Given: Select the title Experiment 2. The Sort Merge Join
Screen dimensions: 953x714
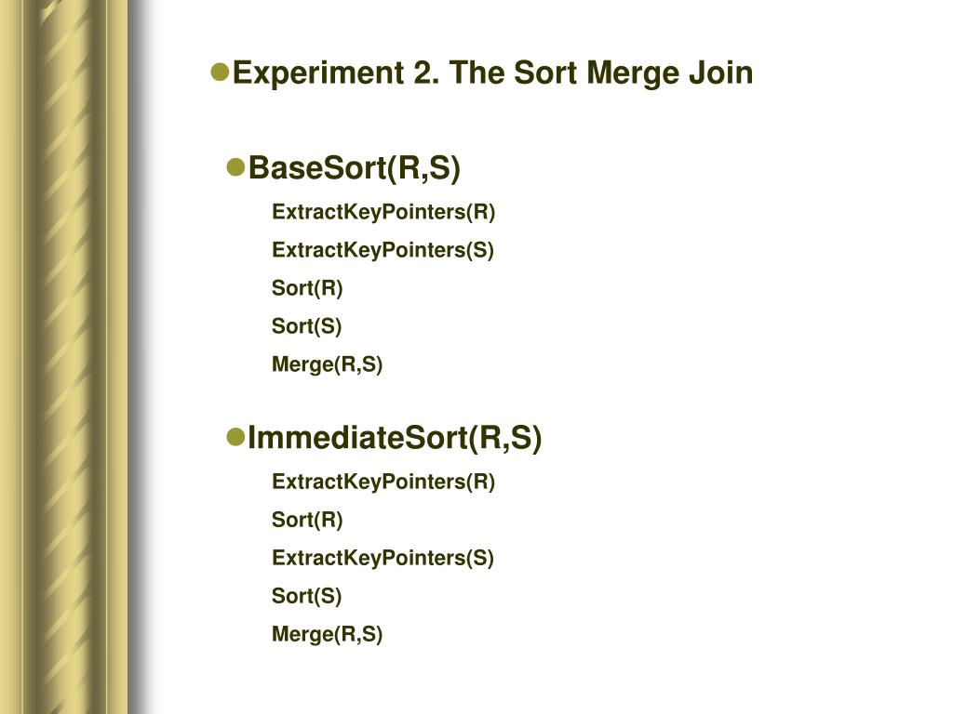Looking at the screenshot, I should [x=493, y=73].
